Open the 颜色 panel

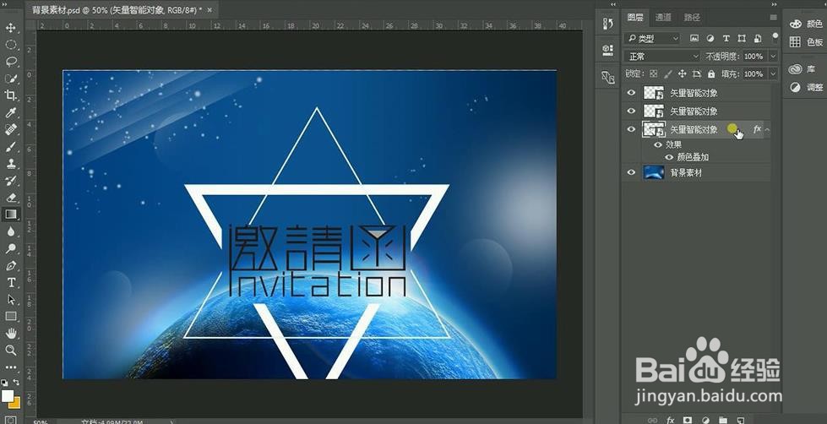(x=805, y=24)
